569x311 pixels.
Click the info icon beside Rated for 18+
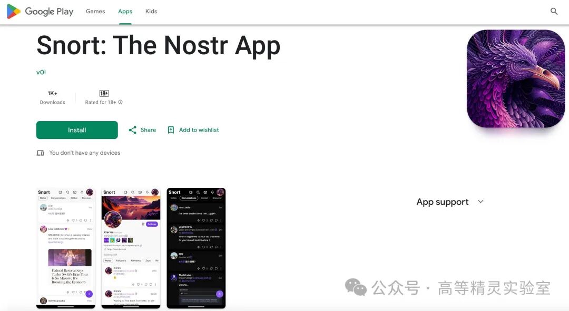121,102
